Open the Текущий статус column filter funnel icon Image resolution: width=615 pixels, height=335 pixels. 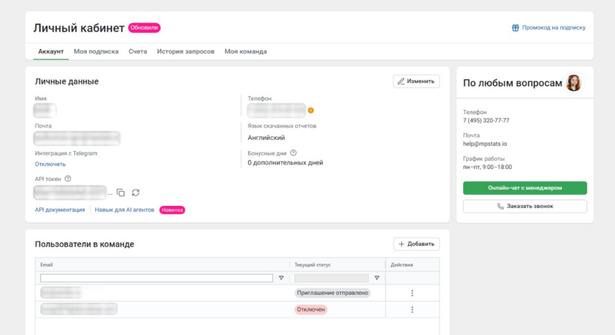coord(377,278)
